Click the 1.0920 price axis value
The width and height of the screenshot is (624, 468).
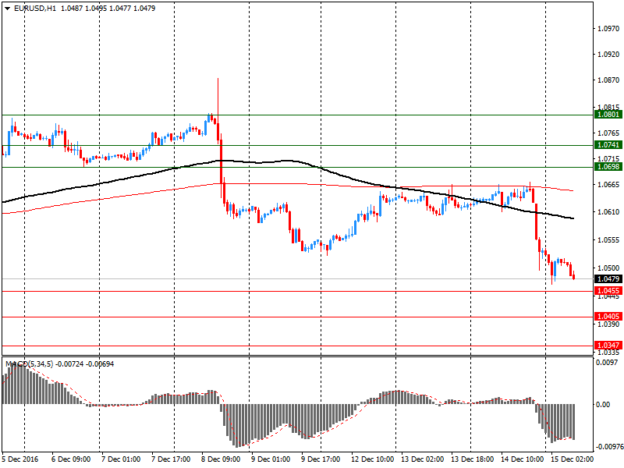pyautogui.click(x=608, y=55)
